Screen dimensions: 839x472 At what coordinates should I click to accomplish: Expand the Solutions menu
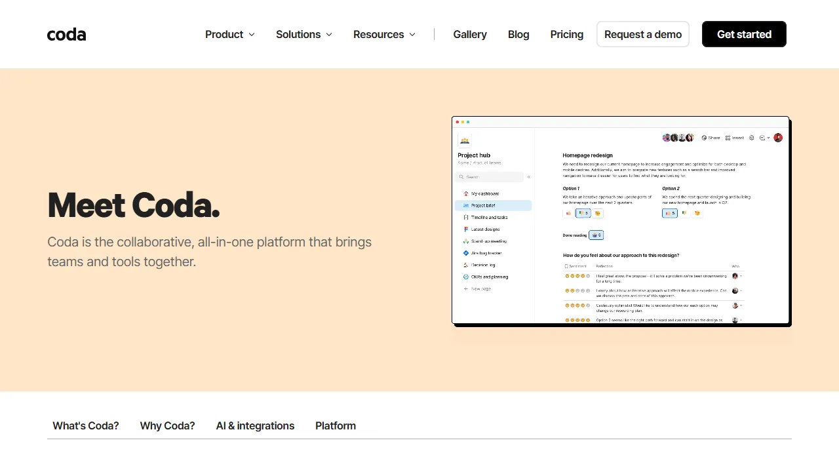point(304,34)
